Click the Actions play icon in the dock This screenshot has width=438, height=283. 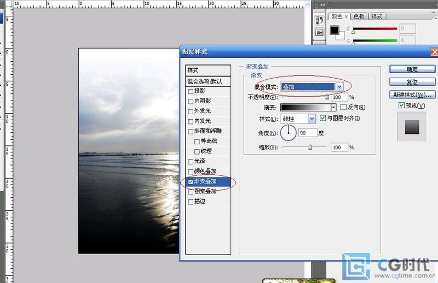click(320, 33)
